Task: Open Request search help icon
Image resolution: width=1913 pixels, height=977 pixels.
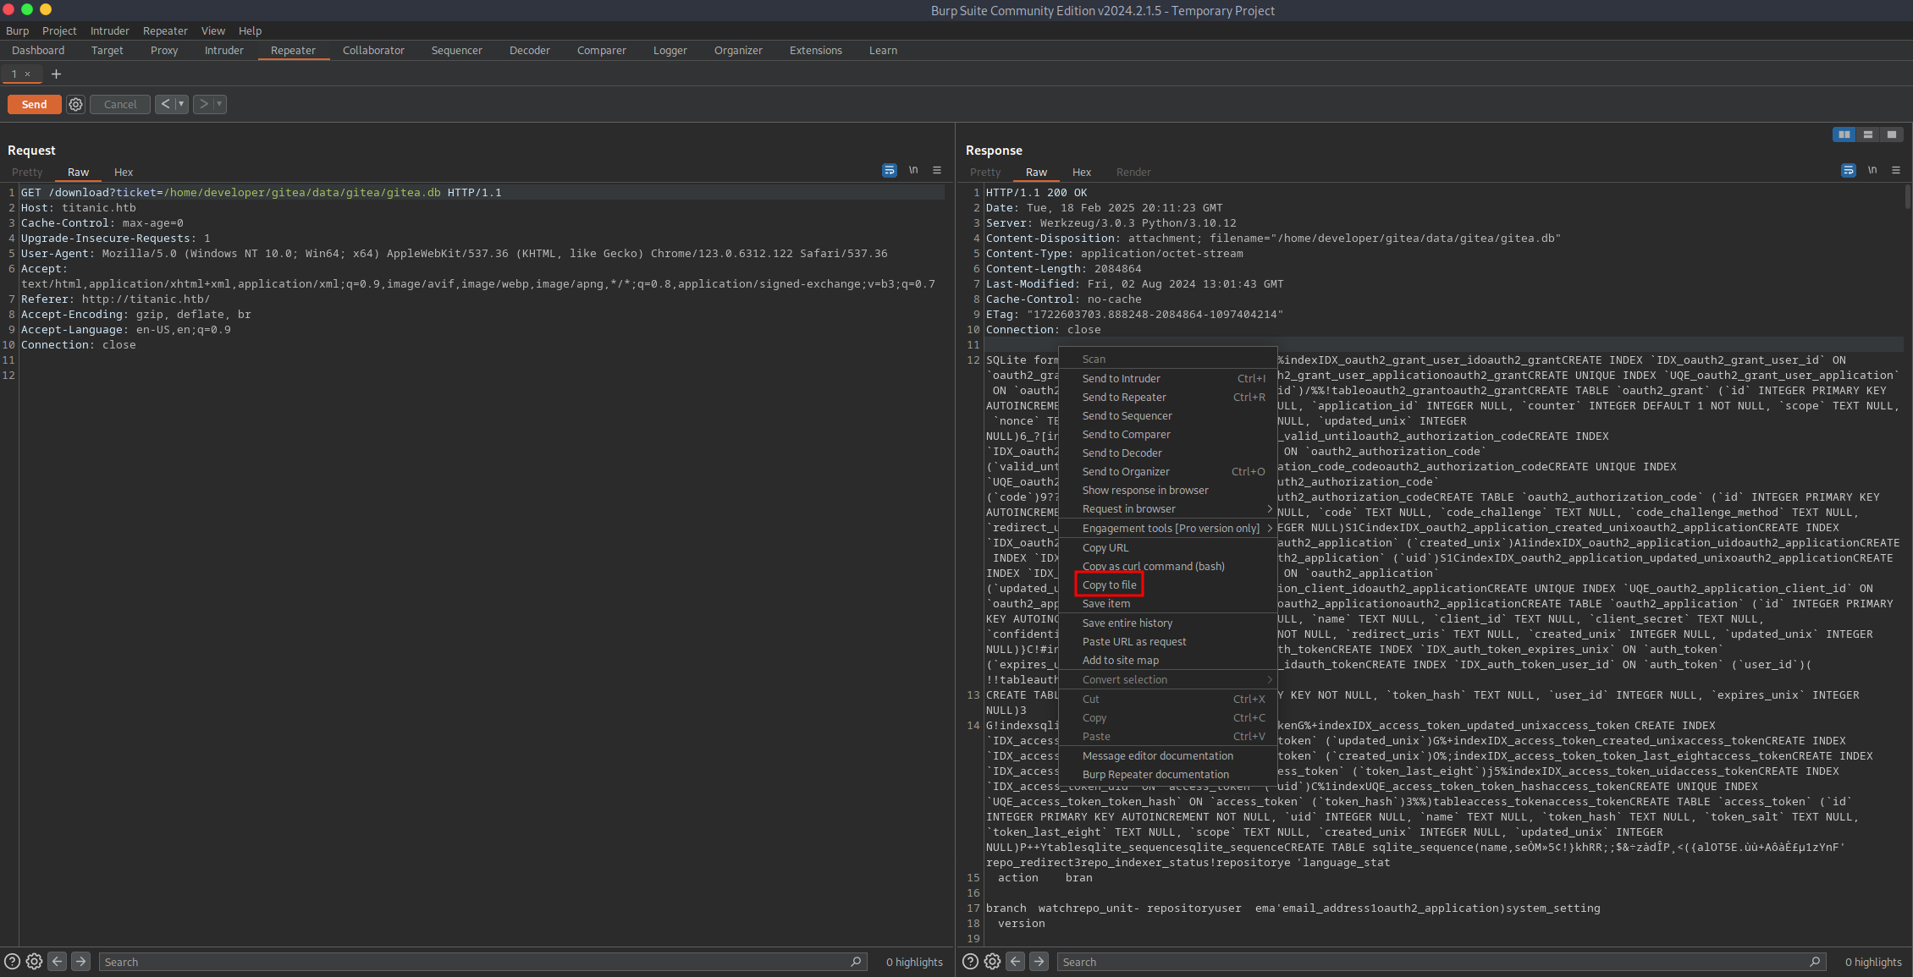Action: [x=12, y=961]
